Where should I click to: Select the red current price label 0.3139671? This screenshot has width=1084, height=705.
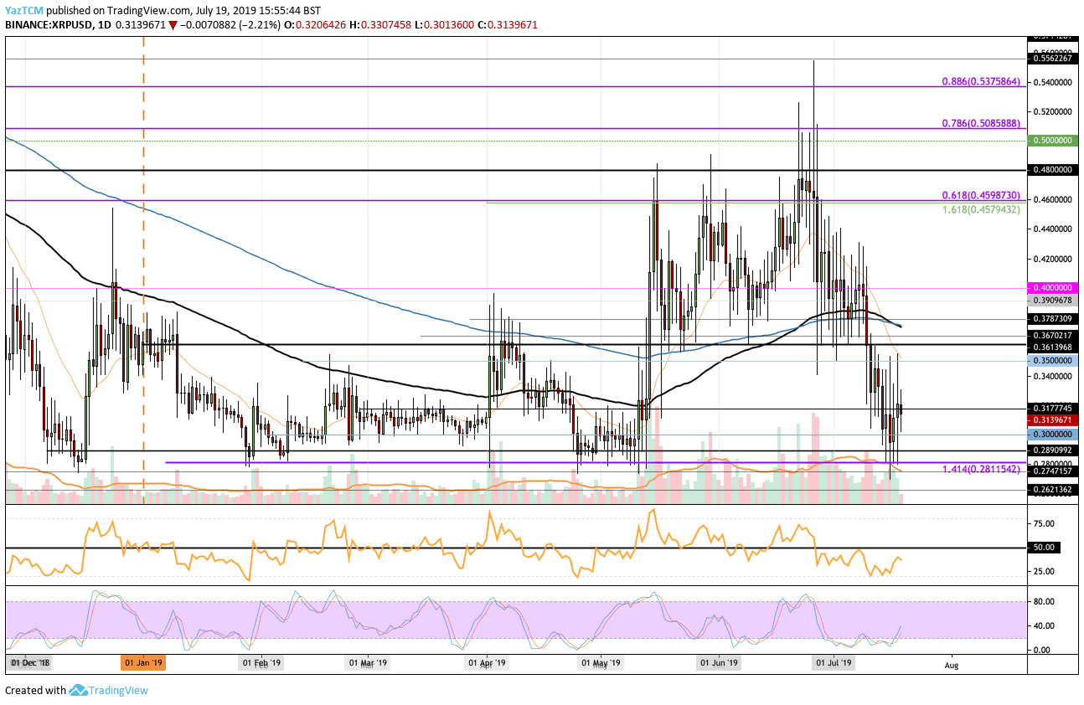pyautogui.click(x=1051, y=419)
